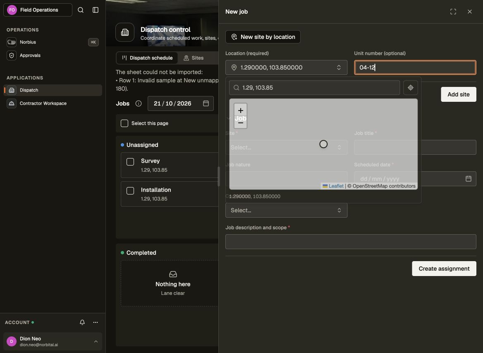The height and width of the screenshot is (353, 483).
Task: Open Scheduled date calendar icon
Action: [x=468, y=179]
